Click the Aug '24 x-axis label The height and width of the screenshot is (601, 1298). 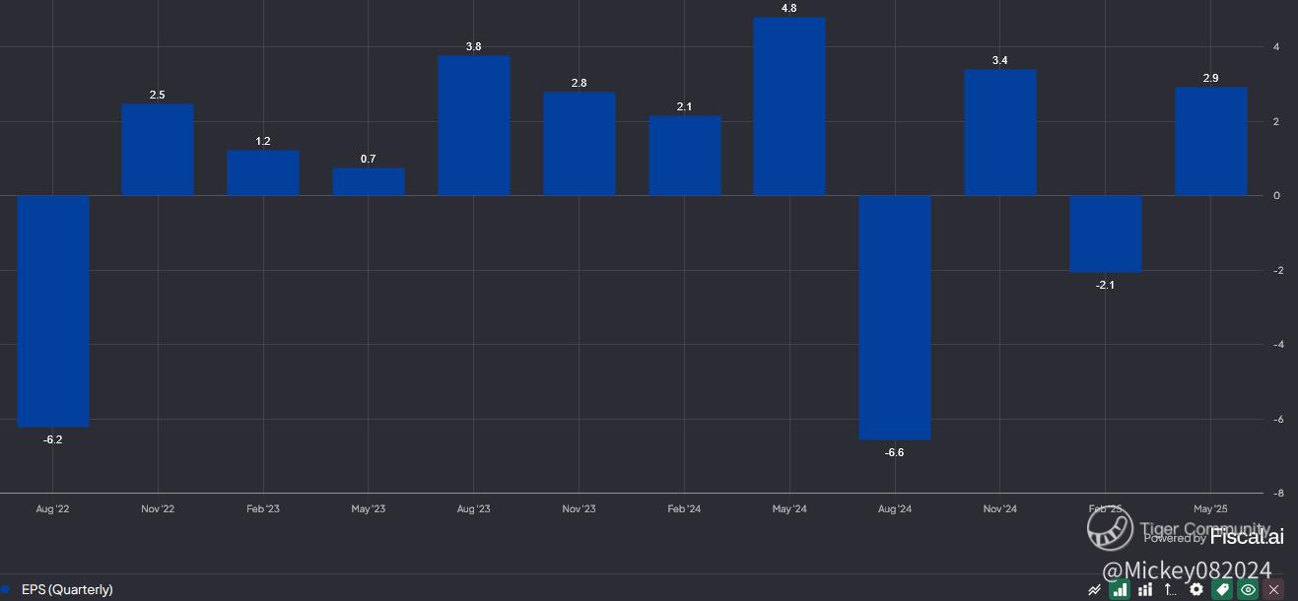[895, 509]
